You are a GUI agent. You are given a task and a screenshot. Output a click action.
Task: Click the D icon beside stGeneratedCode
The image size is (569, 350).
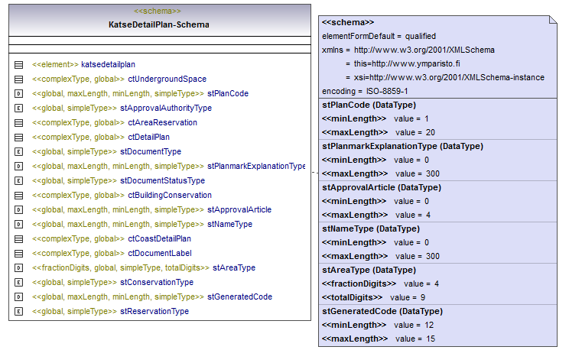(18, 297)
